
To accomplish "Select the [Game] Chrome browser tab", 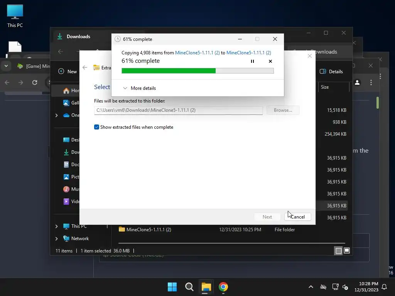I will click(x=34, y=66).
